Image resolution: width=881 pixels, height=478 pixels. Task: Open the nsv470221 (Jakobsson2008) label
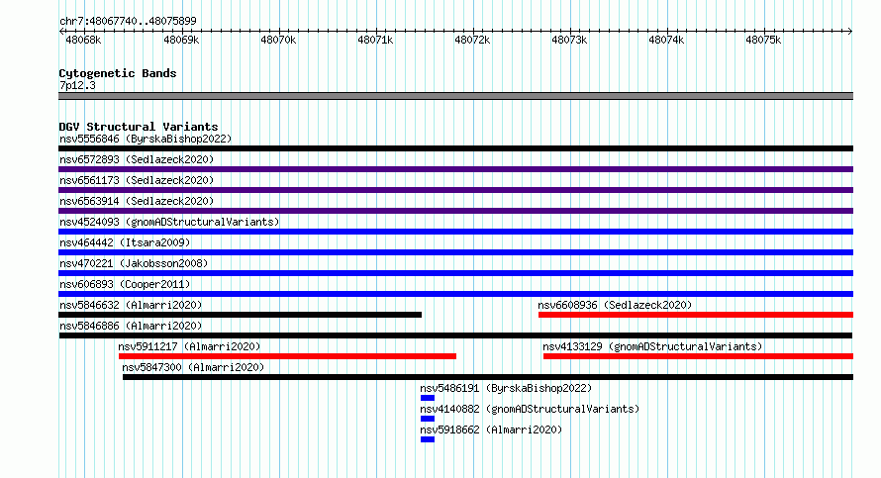(x=134, y=263)
